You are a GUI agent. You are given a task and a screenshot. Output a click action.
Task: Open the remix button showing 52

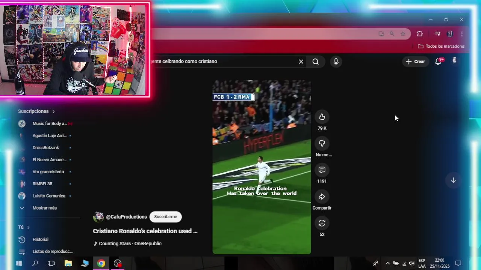tap(322, 223)
